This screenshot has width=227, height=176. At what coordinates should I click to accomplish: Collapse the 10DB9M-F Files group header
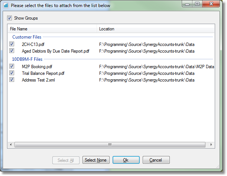click(27, 59)
